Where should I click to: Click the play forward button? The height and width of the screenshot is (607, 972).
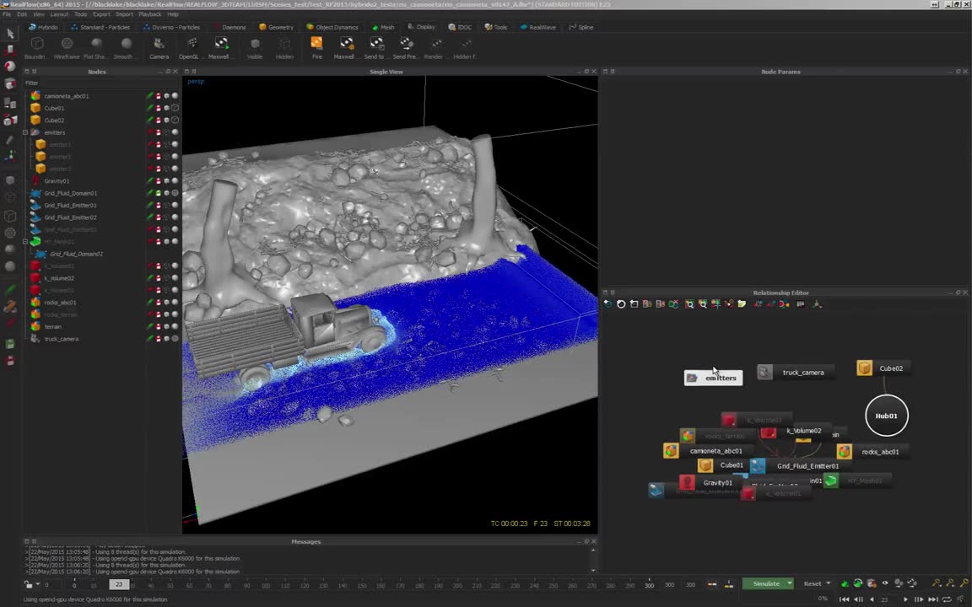tap(905, 599)
